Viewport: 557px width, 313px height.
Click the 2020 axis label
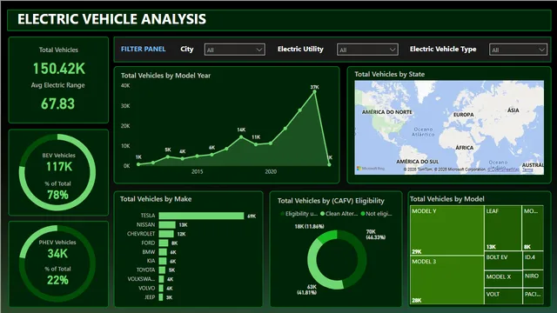point(271,172)
